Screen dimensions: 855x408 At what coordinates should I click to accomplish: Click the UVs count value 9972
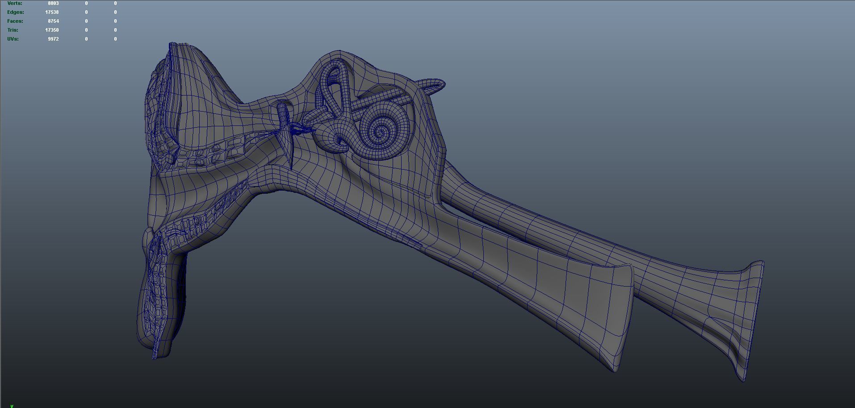click(x=53, y=39)
